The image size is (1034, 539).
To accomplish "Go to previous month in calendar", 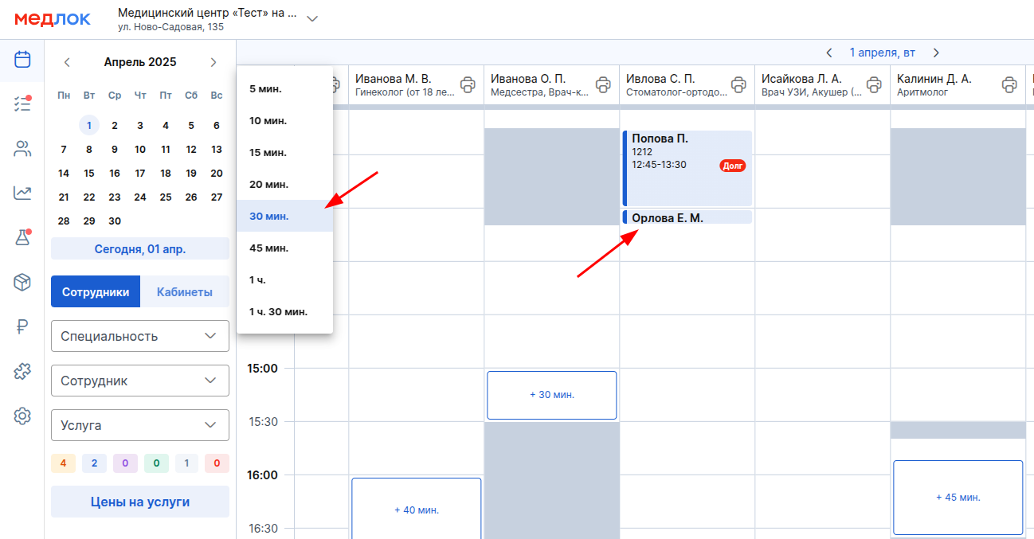I will tap(67, 62).
